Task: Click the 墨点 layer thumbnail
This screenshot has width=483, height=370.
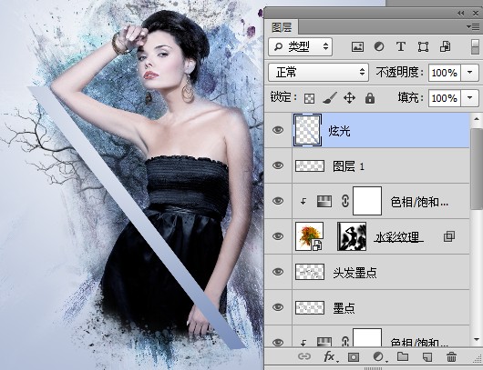Action: [x=310, y=307]
